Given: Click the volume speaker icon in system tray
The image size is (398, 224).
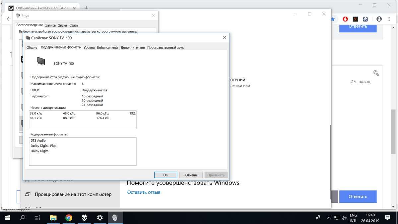Looking at the screenshot, I should tap(344, 218).
